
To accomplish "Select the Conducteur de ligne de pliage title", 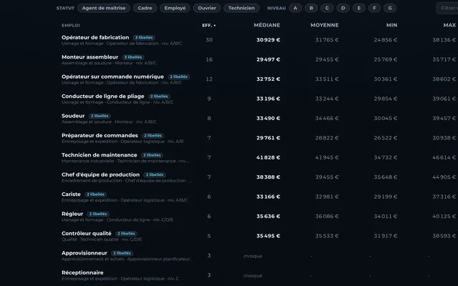I will [103, 96].
